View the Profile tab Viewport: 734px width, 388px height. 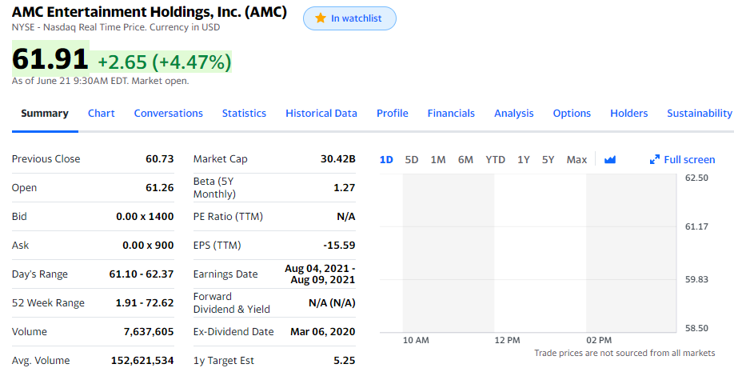point(393,114)
